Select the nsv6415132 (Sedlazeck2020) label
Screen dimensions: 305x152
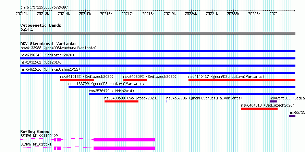87,77
